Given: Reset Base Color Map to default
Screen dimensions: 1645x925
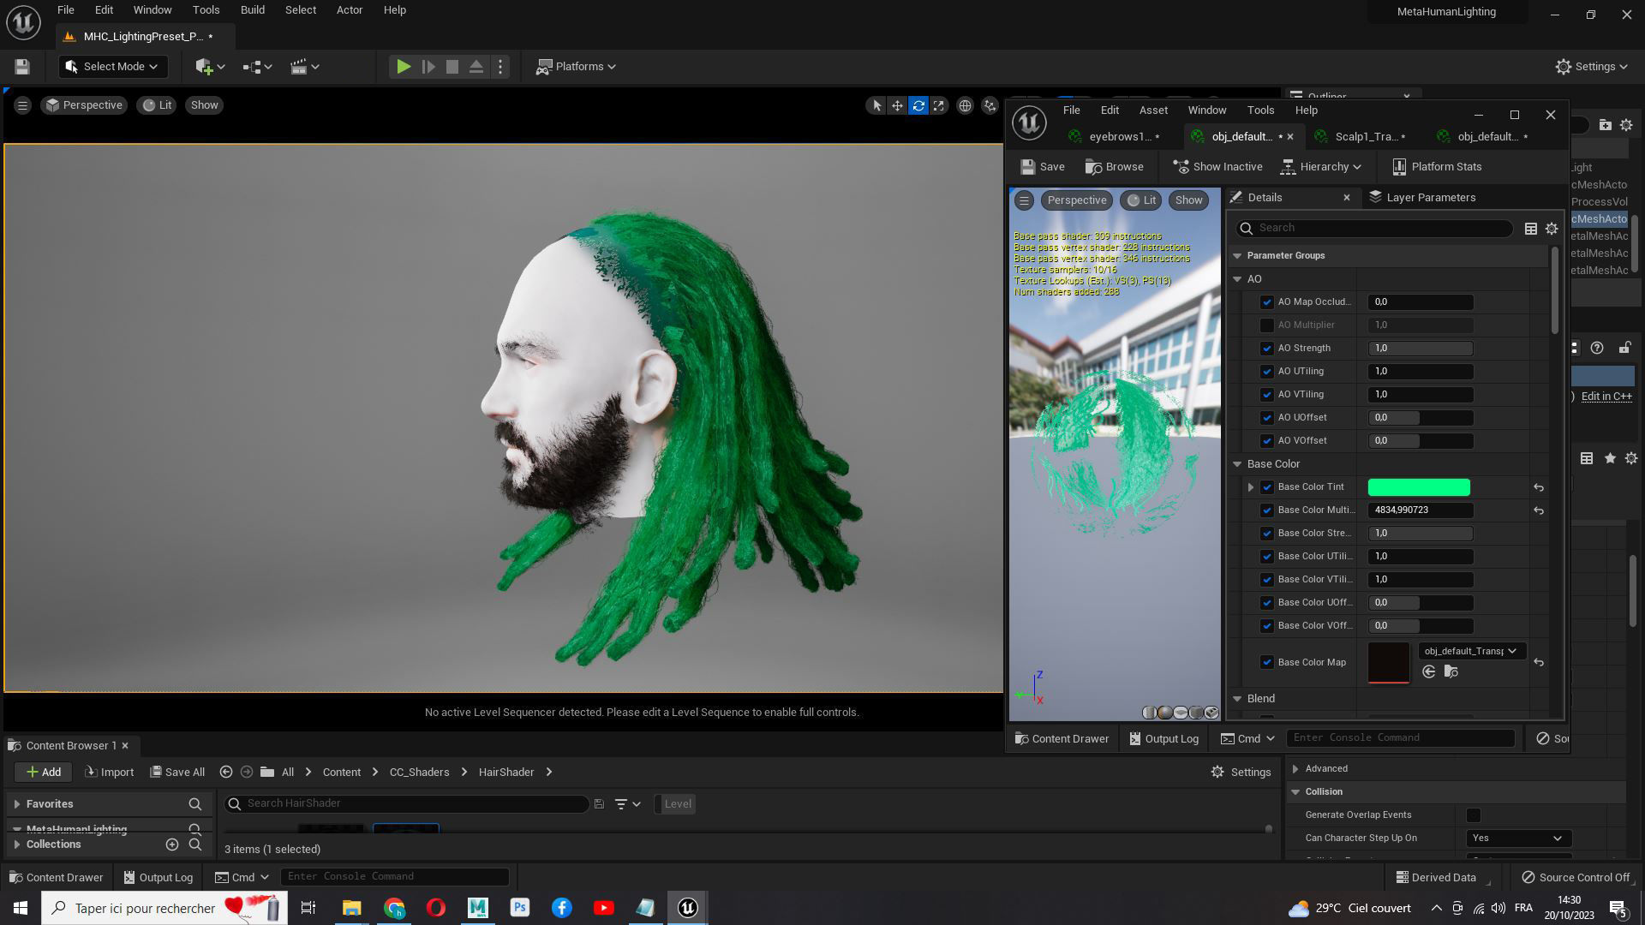Looking at the screenshot, I should tap(1539, 663).
